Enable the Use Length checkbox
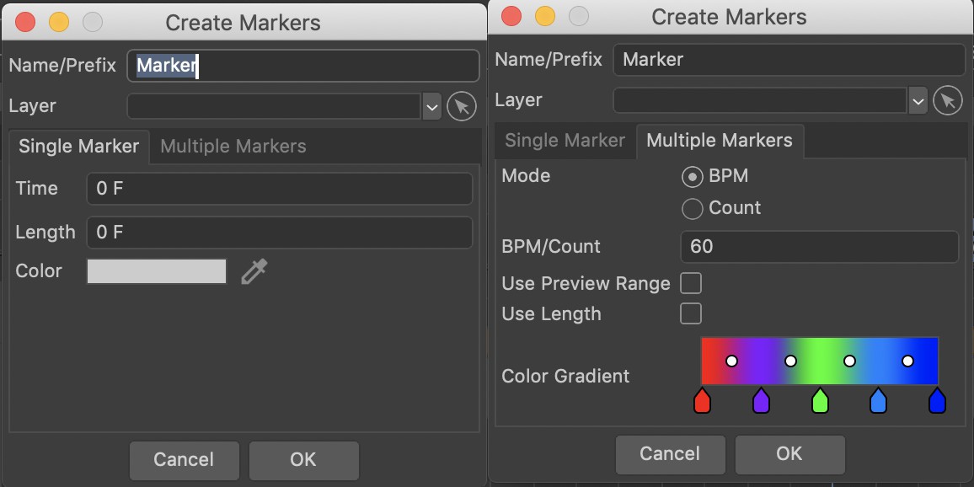 pos(691,313)
